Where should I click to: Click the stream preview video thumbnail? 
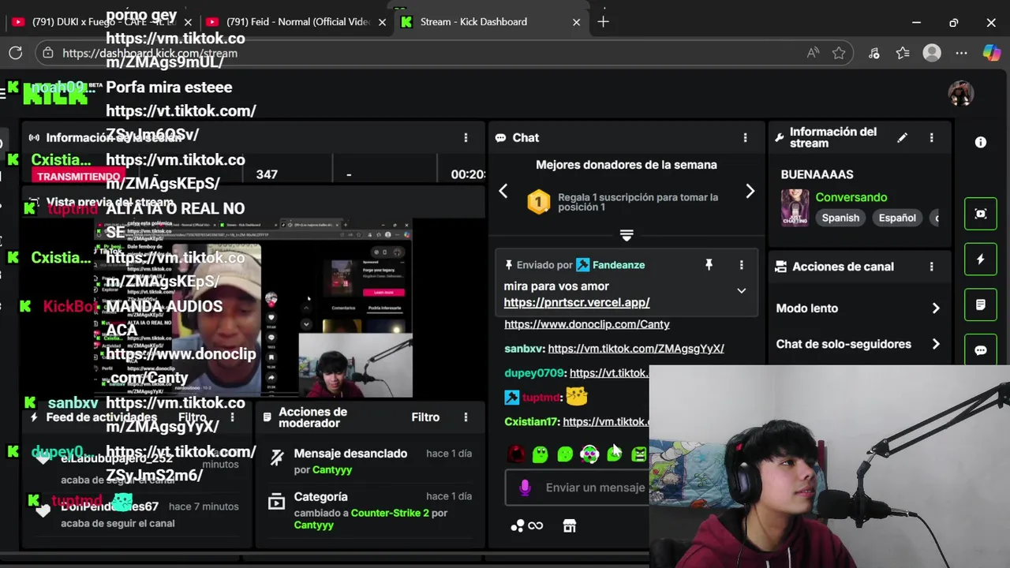tap(252, 308)
